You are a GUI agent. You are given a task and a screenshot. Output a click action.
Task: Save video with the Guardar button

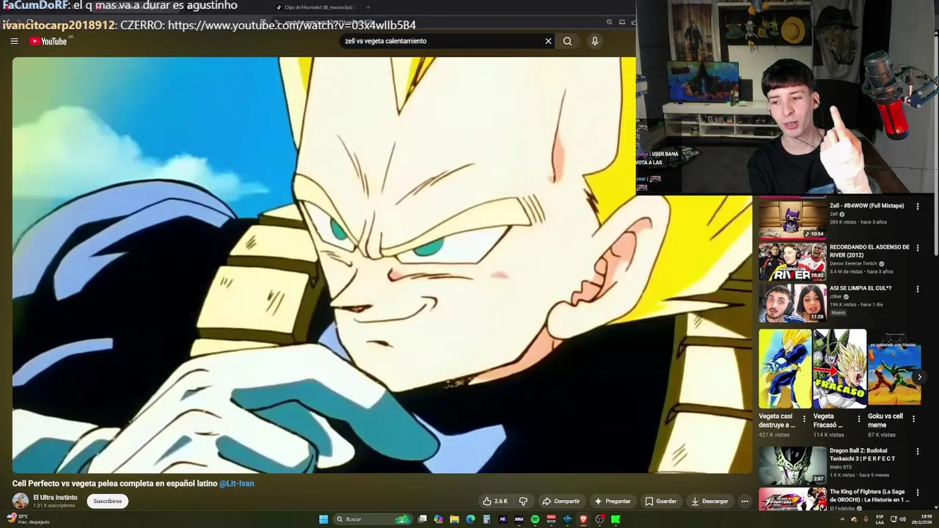[x=660, y=502]
